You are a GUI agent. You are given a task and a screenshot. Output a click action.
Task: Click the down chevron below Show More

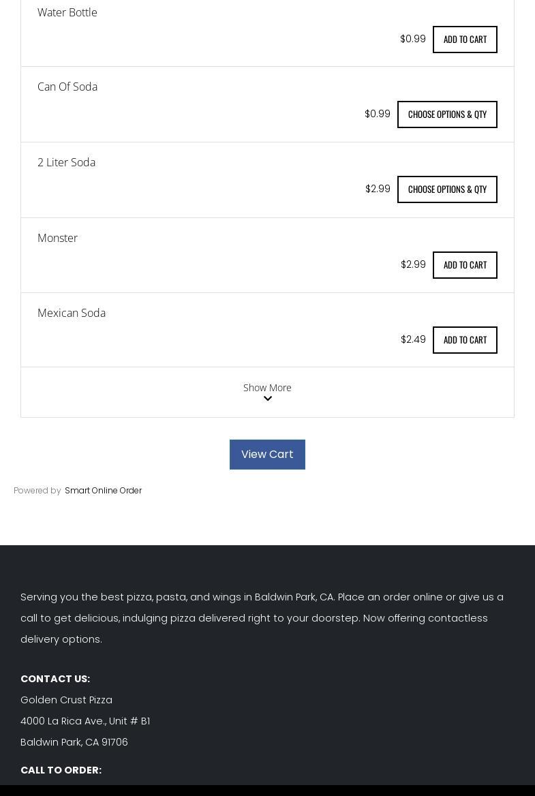pos(267,399)
